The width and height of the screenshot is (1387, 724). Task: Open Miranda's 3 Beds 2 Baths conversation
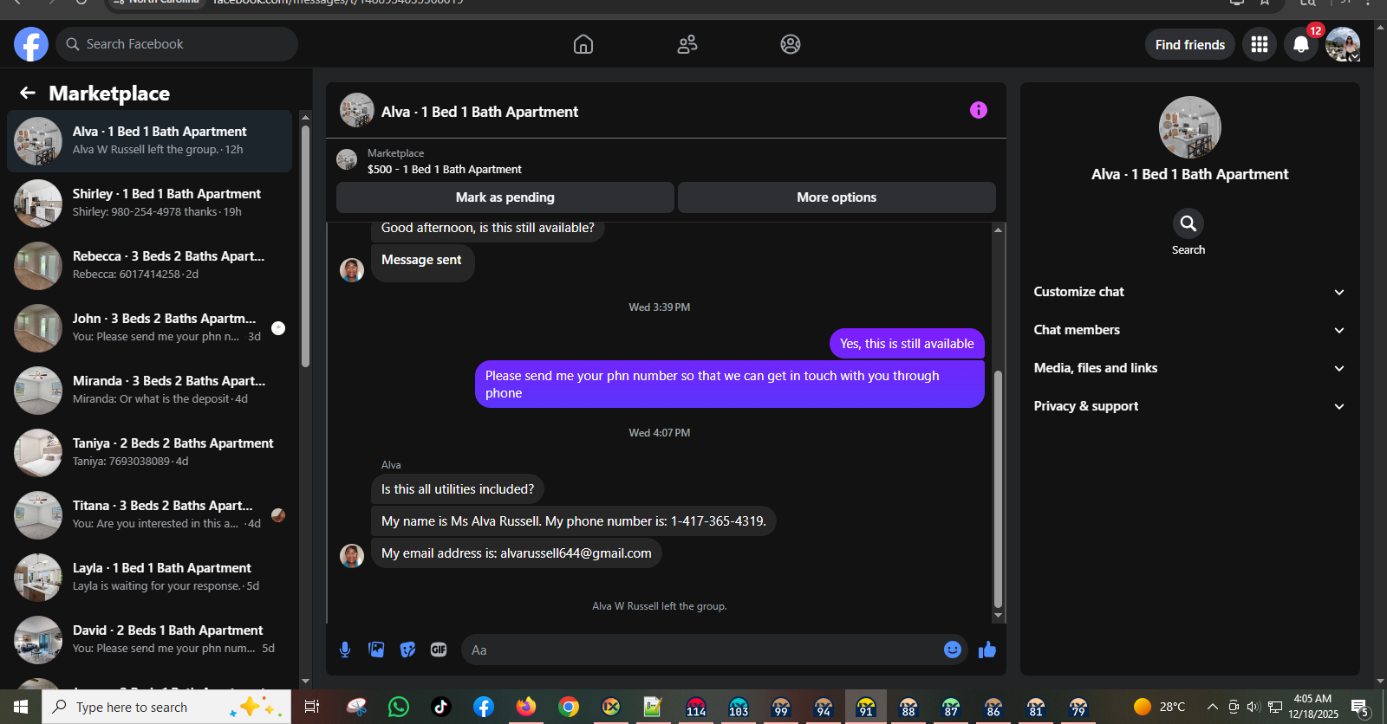pyautogui.click(x=149, y=391)
